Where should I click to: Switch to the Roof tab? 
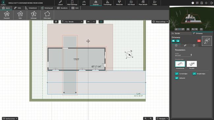click(84, 3)
